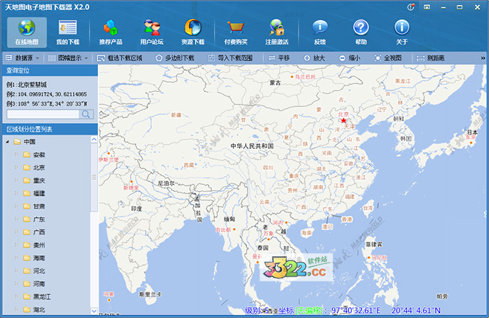Viewport: 489px width, 318px height.
Task: Click the title bar menu dropdown icon
Action: (x=427, y=7)
